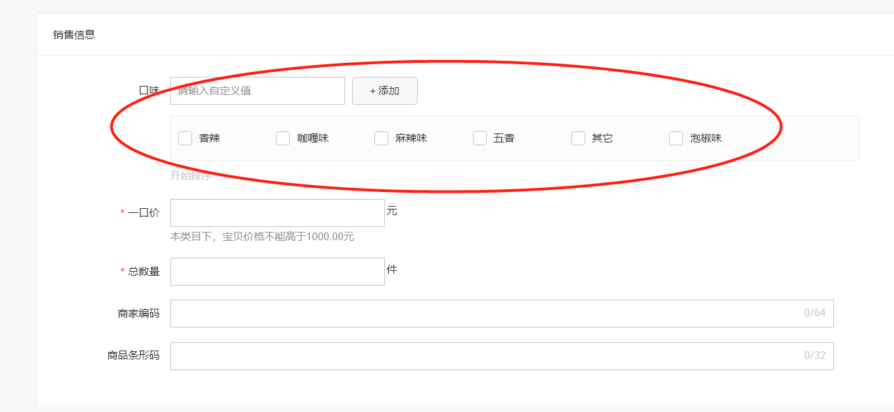Click the 口味 custom value input field

(x=257, y=91)
